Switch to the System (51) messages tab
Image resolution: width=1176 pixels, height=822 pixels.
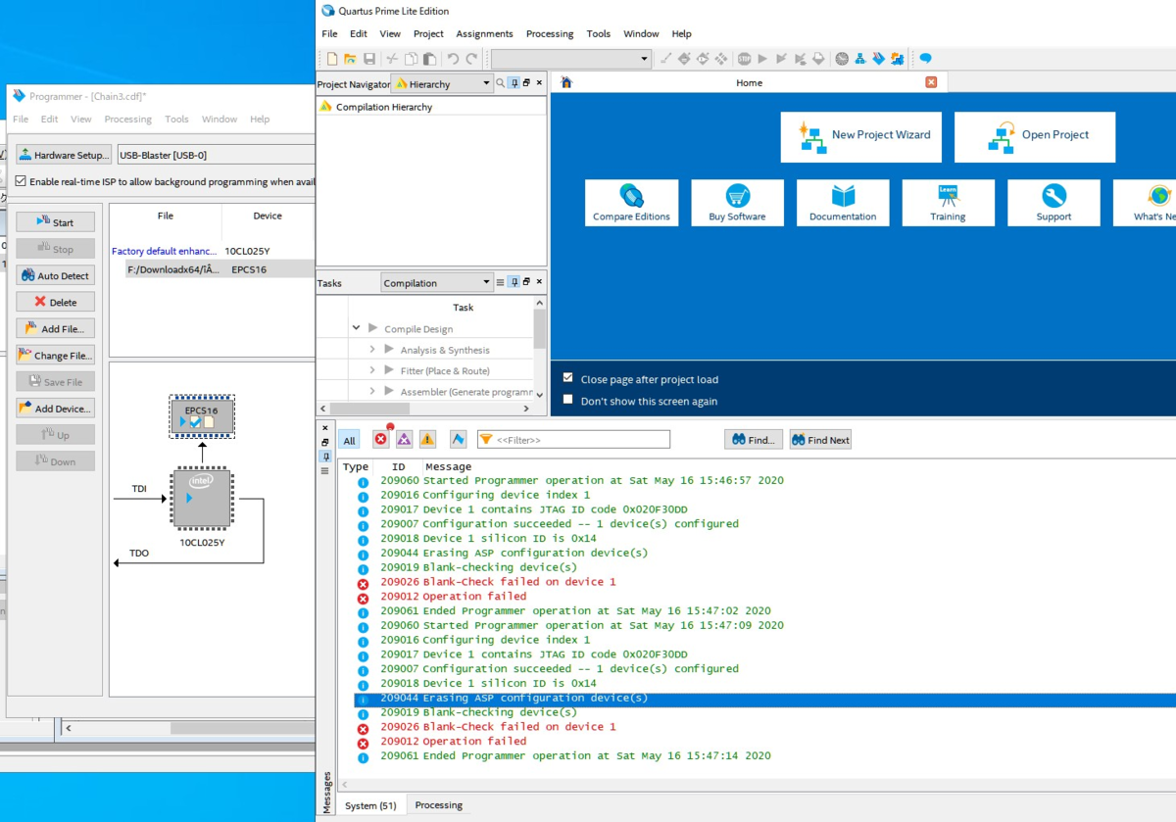pyautogui.click(x=370, y=805)
